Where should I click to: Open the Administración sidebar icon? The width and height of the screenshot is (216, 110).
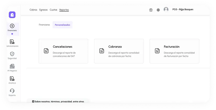tap(12, 42)
